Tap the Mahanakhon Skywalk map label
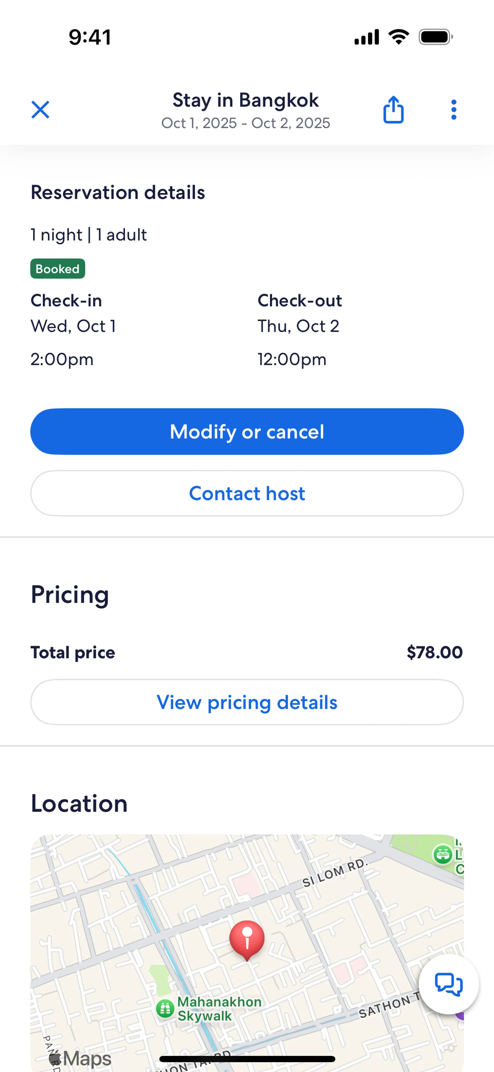 219,1009
